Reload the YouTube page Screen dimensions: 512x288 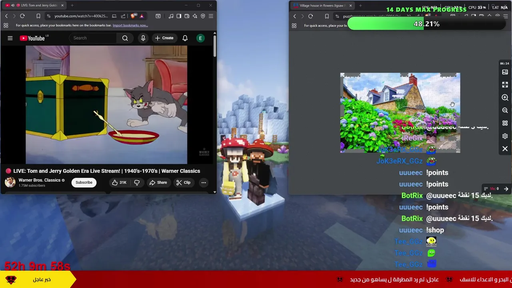click(x=22, y=16)
